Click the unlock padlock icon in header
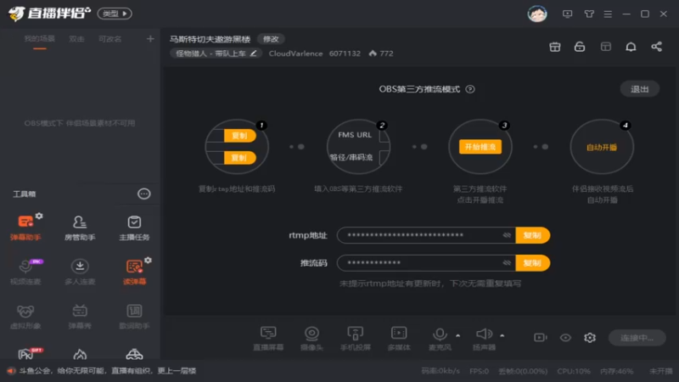Viewport: 679px width, 382px height. [x=580, y=47]
